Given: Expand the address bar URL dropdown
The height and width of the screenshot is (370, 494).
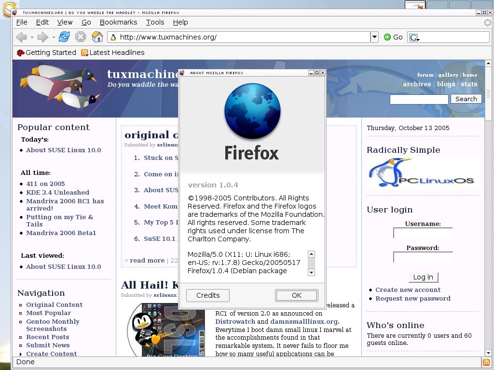Looking at the screenshot, I should 374,37.
